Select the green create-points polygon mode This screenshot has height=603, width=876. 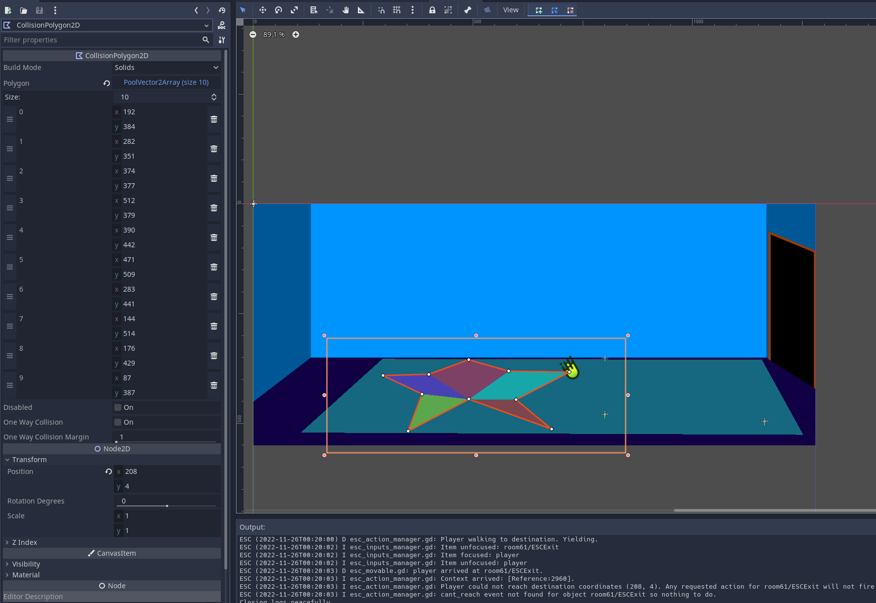[x=539, y=10]
